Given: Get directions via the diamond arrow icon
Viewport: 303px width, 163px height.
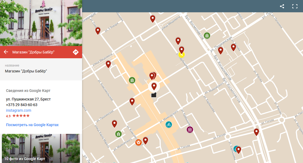Looking at the screenshot, I should point(76,52).
